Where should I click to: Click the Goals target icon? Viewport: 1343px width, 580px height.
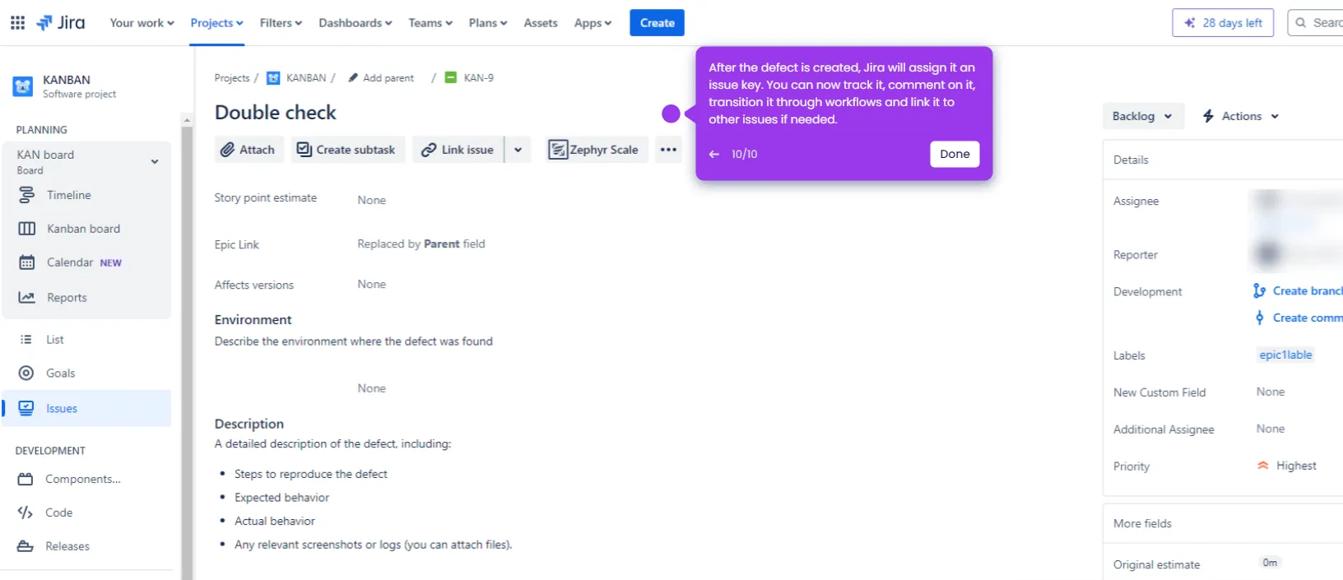pyautogui.click(x=26, y=373)
